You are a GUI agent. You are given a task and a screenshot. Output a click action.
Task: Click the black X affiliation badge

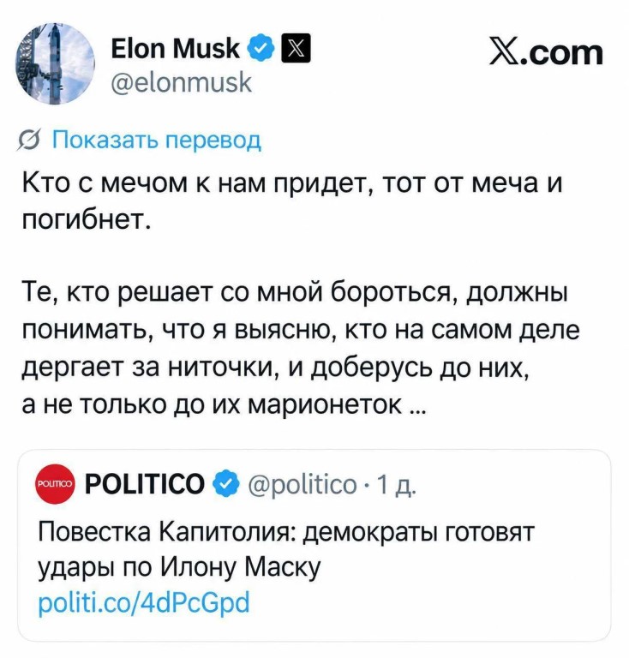296,48
